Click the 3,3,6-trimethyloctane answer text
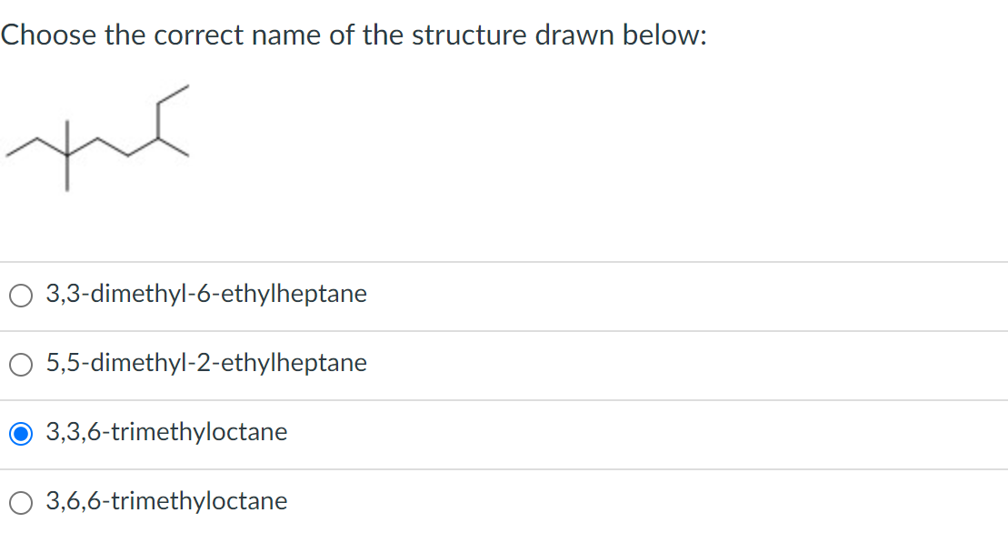 pyautogui.click(x=166, y=432)
